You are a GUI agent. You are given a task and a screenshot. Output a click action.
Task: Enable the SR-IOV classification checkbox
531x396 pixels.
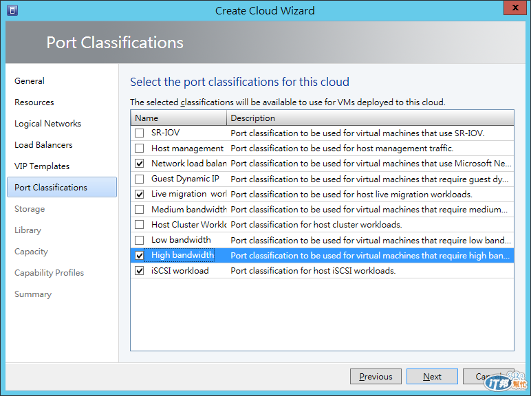tap(140, 133)
